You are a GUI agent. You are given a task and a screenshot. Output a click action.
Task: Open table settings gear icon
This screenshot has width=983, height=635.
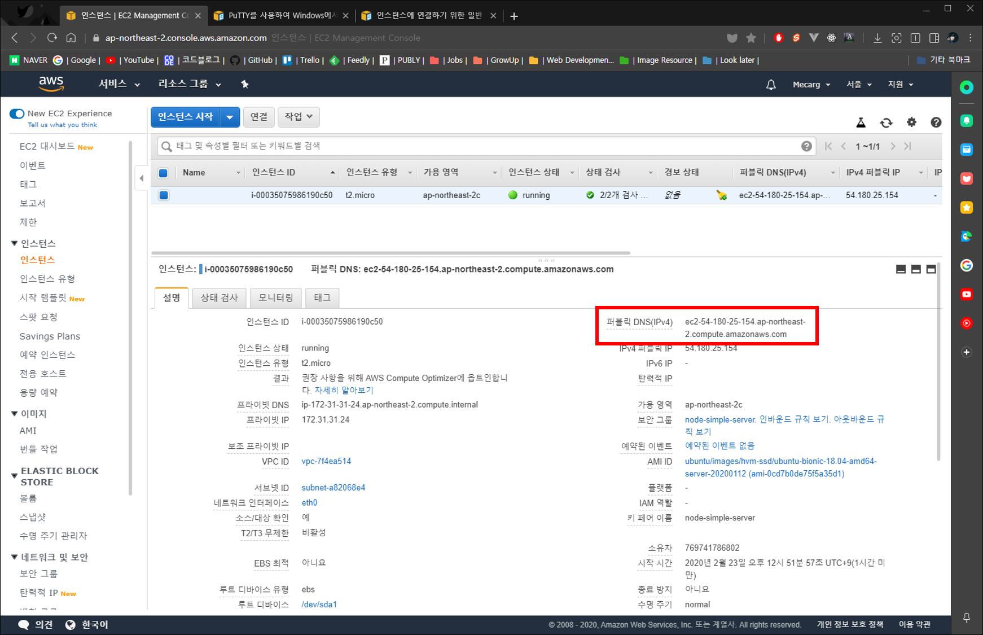911,122
